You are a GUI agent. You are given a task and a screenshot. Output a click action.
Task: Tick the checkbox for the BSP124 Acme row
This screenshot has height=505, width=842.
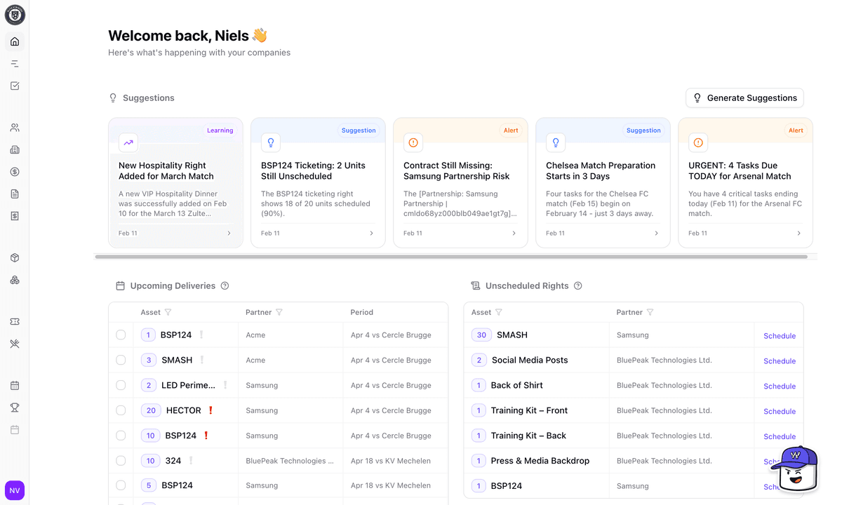[121, 335]
